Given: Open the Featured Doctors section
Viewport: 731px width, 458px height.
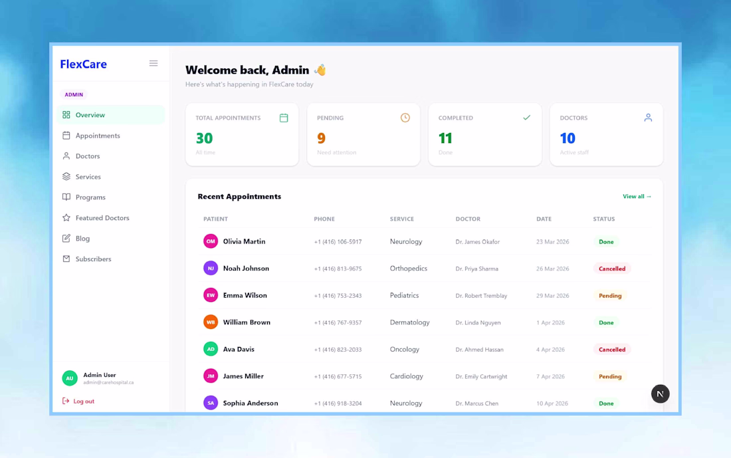Looking at the screenshot, I should (x=111, y=217).
